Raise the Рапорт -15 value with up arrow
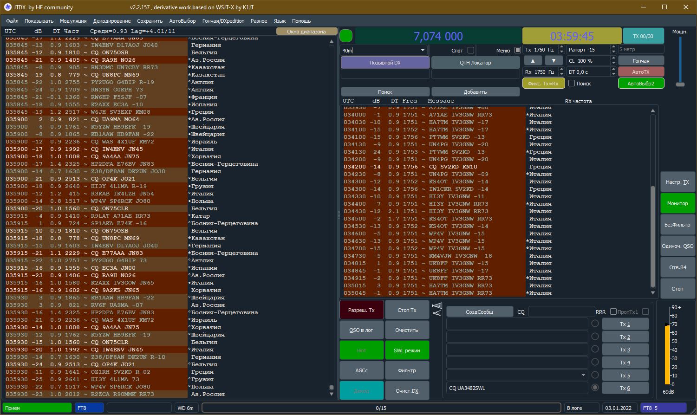The width and height of the screenshot is (697, 415). coord(613,47)
